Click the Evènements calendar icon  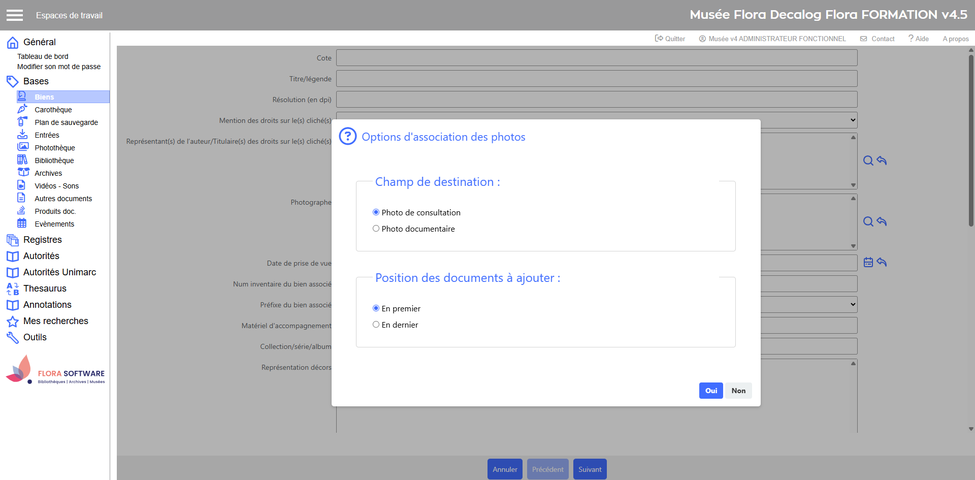point(22,223)
